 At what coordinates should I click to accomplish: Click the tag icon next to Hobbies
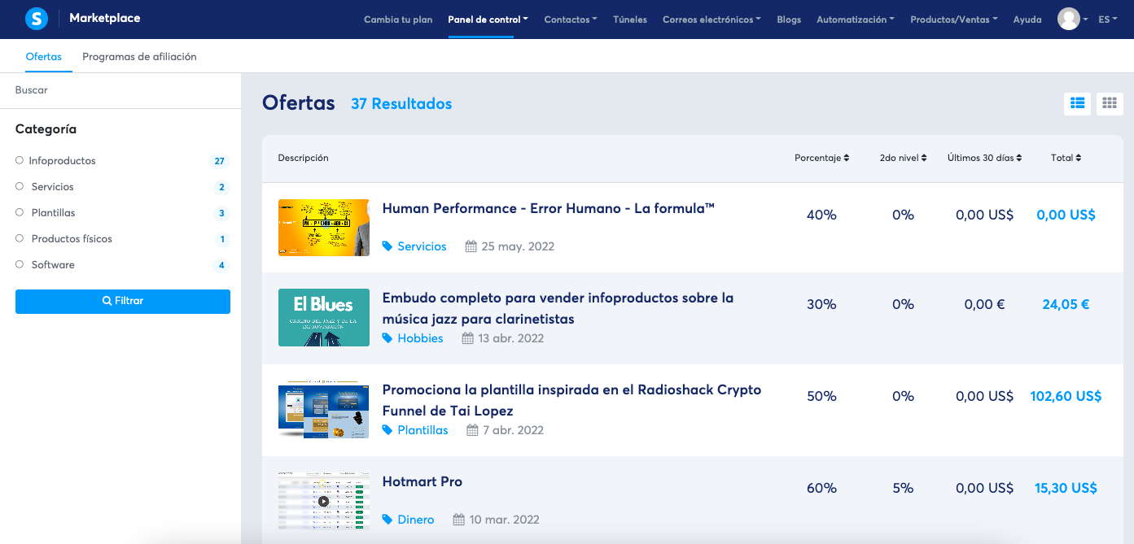pyautogui.click(x=388, y=338)
